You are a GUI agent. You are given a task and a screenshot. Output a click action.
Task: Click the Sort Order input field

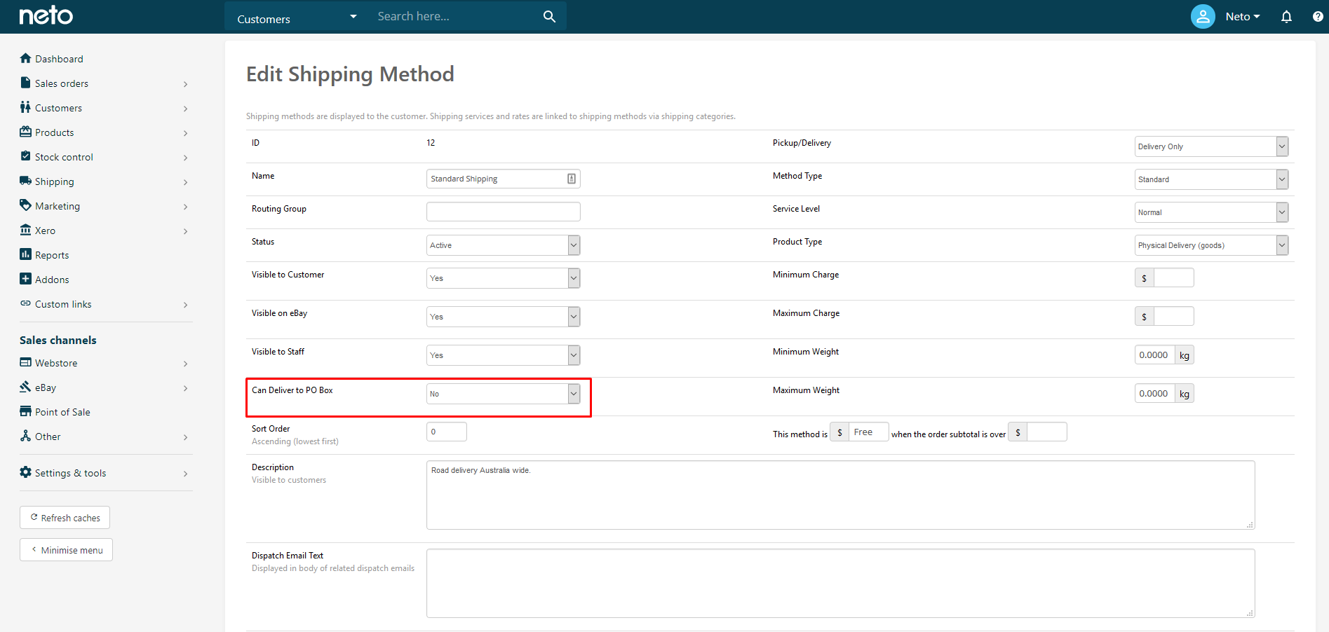446,432
